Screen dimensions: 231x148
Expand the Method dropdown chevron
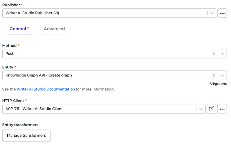[x=222, y=54]
